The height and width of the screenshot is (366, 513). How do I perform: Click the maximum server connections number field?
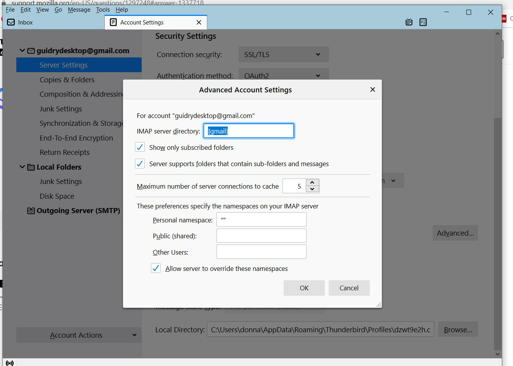point(294,186)
